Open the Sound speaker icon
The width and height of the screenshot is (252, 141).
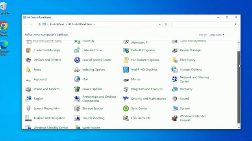click(174, 99)
